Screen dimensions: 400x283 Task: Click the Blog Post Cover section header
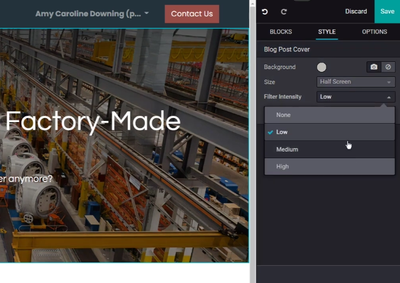[x=287, y=49]
